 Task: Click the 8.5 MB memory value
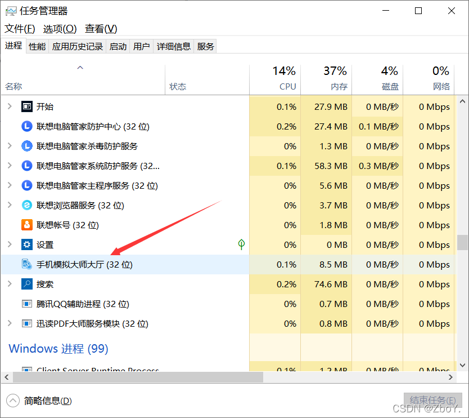[333, 264]
